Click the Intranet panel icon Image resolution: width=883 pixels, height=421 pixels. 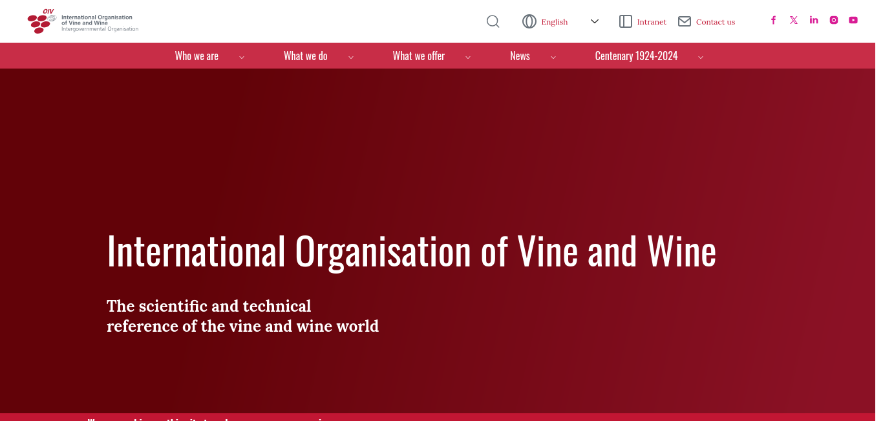(625, 21)
